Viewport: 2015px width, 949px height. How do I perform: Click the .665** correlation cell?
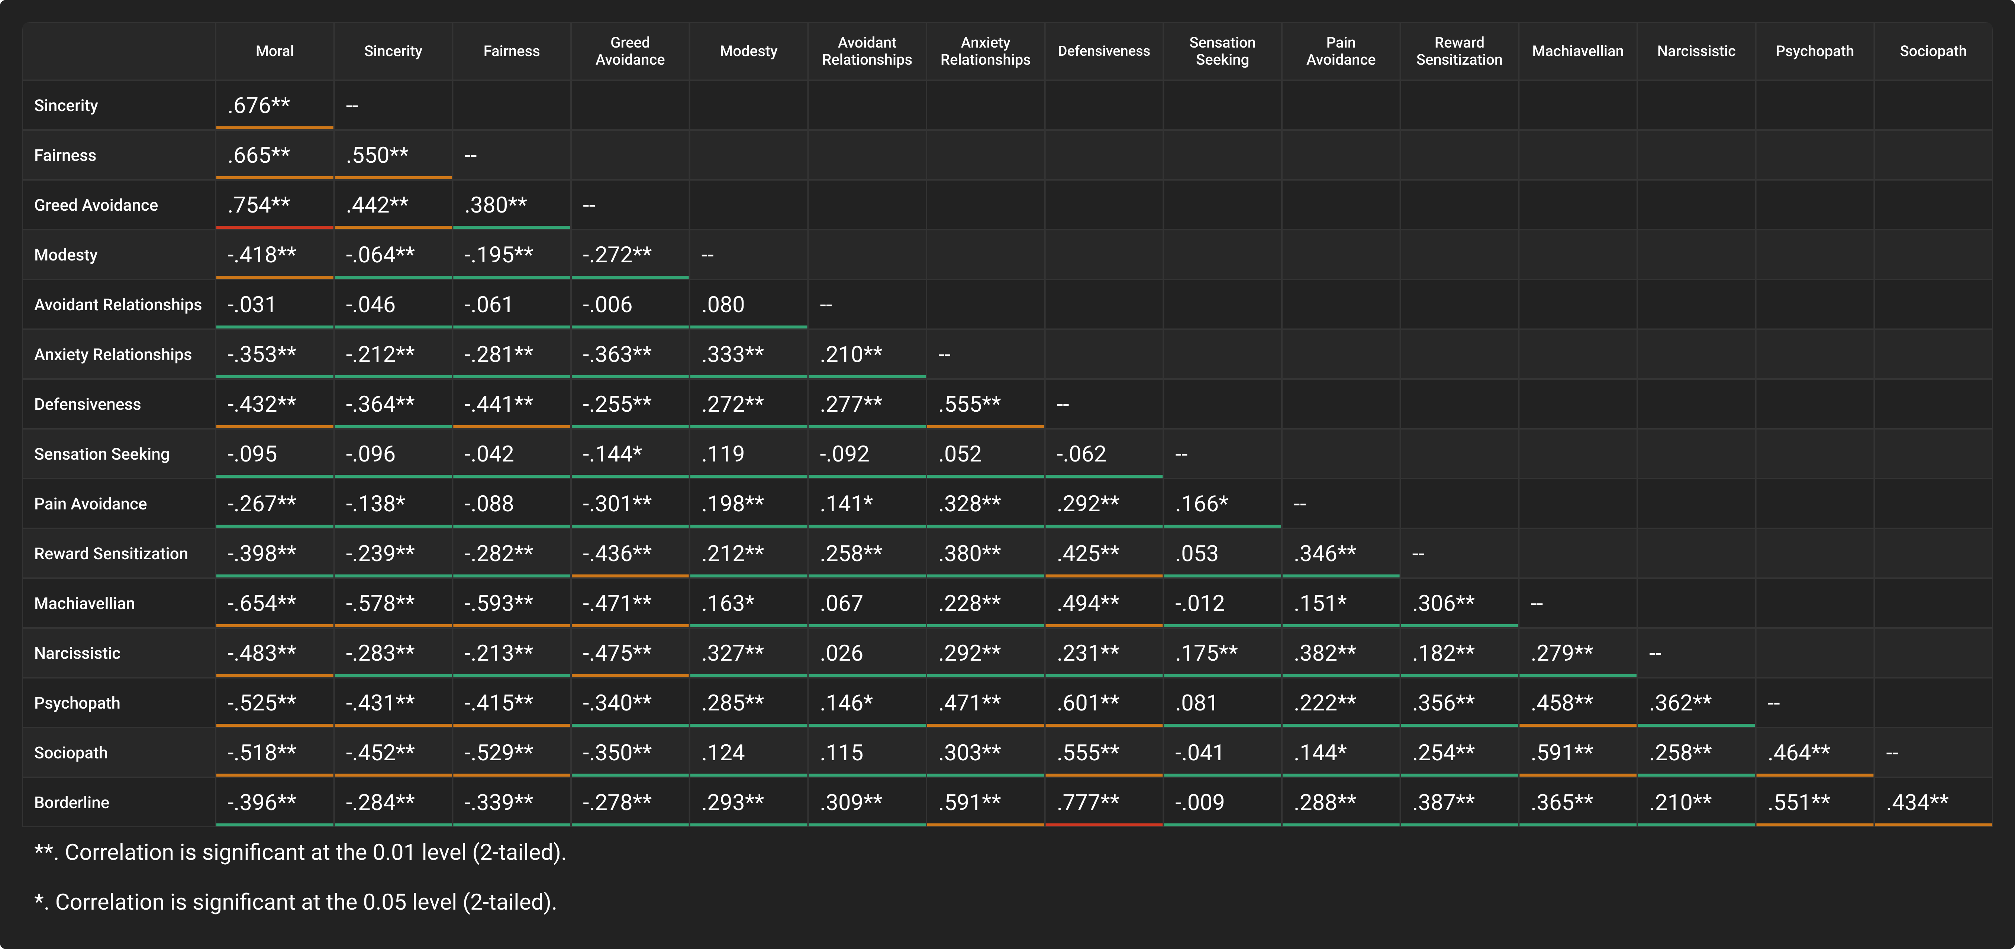(275, 155)
